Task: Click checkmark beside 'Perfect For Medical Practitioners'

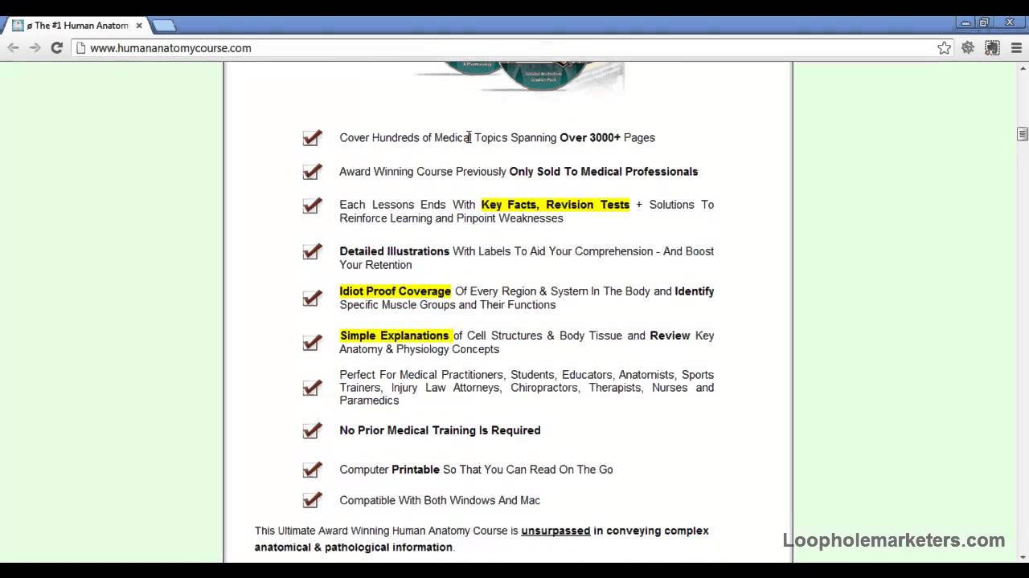Action: point(312,388)
